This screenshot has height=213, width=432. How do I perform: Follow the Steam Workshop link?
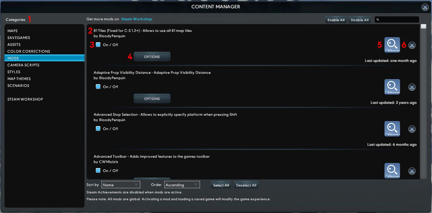coord(136,19)
